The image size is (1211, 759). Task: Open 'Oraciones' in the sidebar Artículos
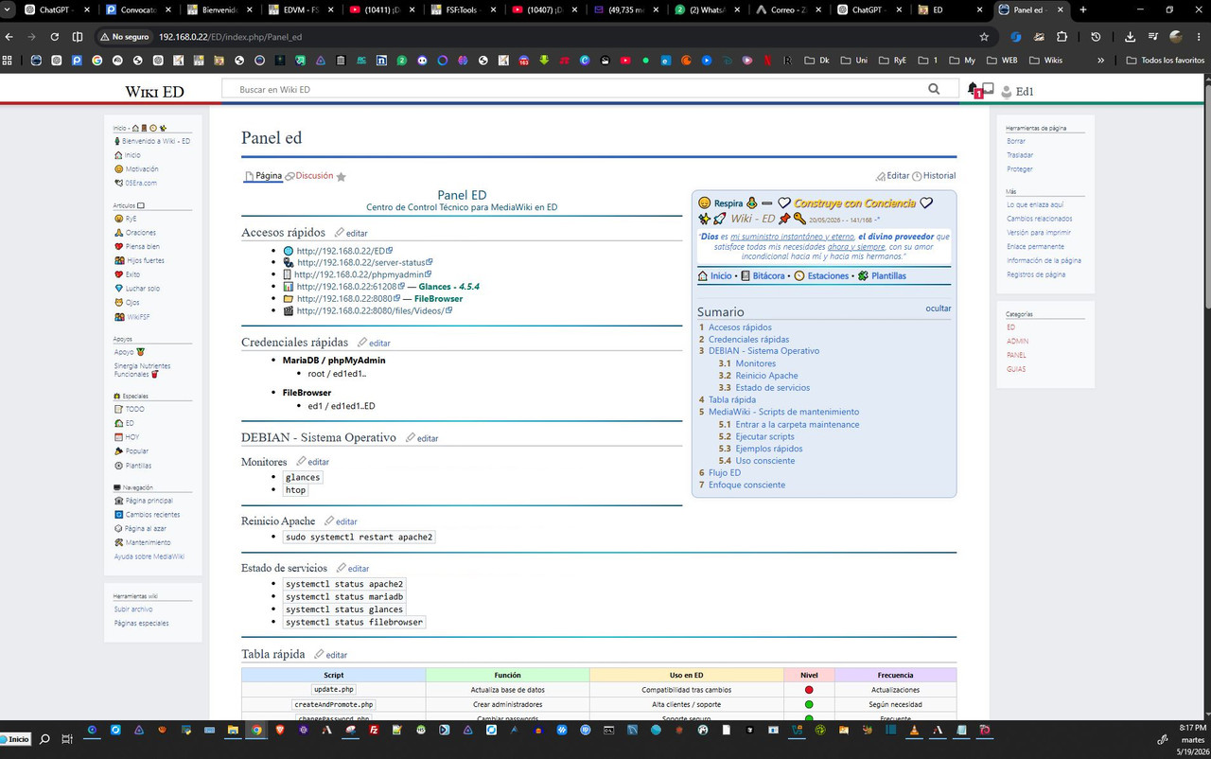[x=141, y=233]
